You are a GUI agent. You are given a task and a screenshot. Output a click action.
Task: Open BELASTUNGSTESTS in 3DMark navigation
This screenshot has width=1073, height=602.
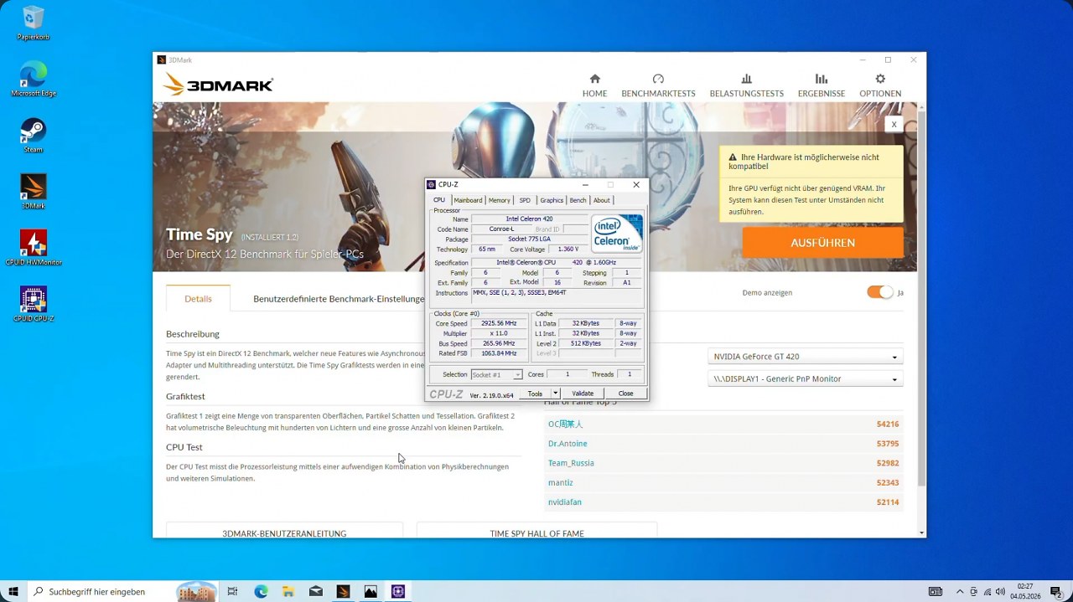(x=746, y=85)
